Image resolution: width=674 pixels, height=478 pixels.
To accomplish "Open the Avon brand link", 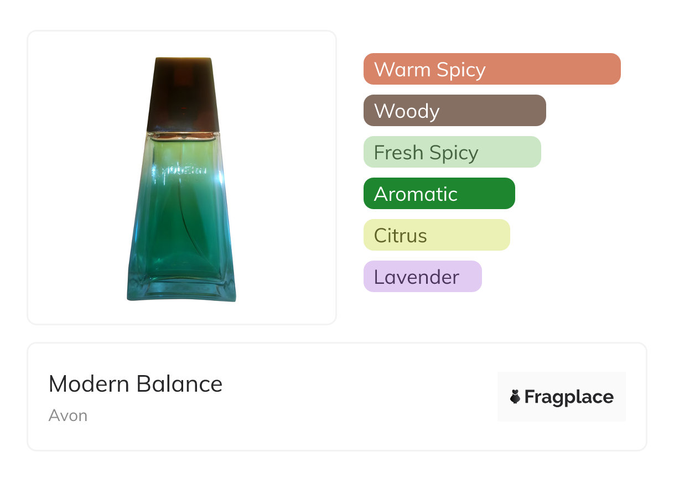I will click(68, 415).
